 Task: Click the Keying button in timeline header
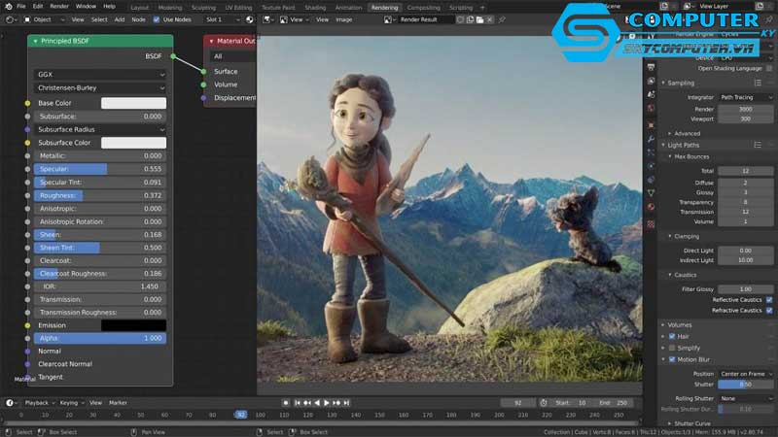(x=69, y=402)
